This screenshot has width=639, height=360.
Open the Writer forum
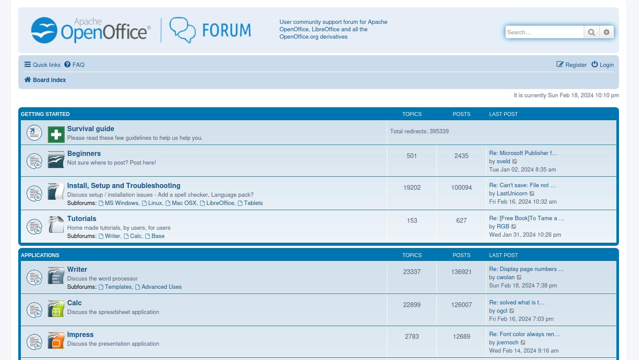[x=77, y=269]
